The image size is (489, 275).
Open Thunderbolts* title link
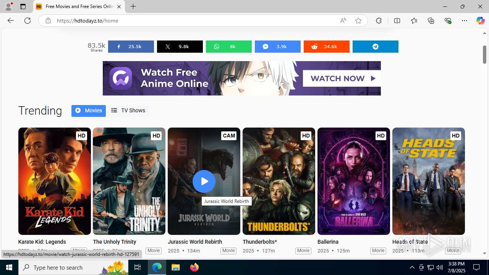[x=260, y=242]
